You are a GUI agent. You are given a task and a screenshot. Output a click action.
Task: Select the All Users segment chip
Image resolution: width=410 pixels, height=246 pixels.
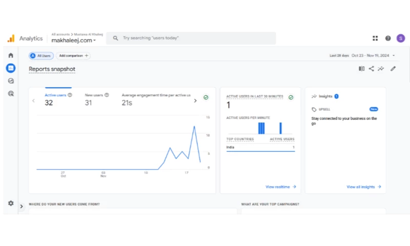[41, 56]
